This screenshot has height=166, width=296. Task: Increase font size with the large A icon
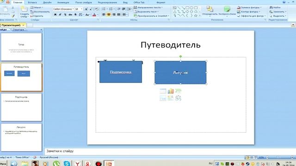[x=86, y=9]
